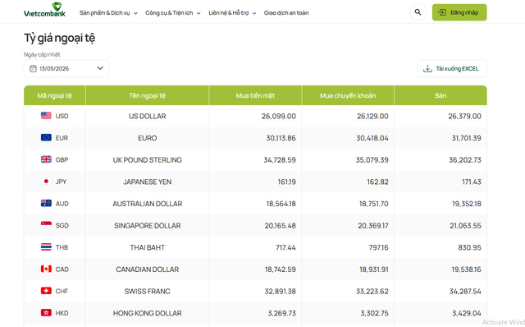Click chevron beside Công cụ & Tiện ích
This screenshot has width=525, height=327.
click(x=199, y=13)
